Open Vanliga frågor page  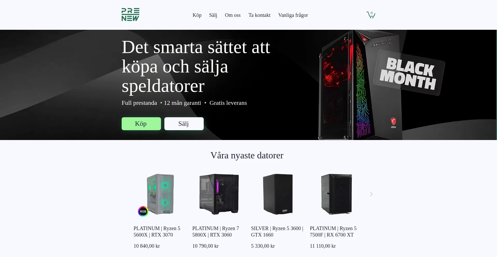[x=293, y=15]
